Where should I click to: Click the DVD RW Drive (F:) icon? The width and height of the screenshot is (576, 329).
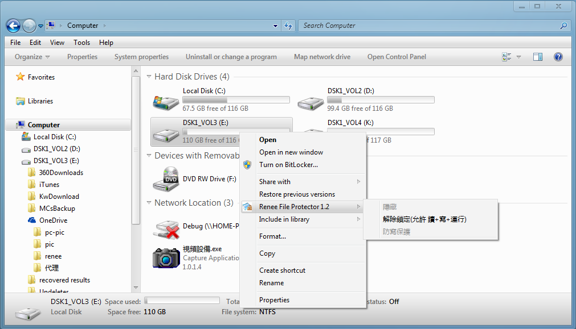tap(166, 179)
